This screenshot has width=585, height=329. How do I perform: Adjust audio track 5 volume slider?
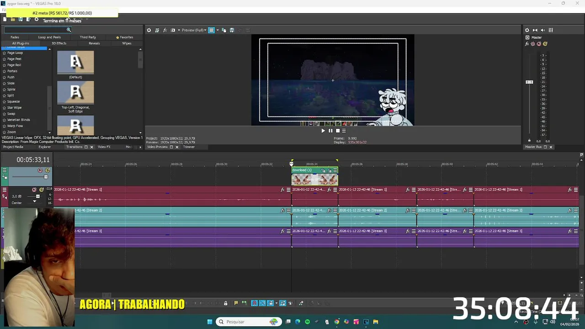[37, 196]
